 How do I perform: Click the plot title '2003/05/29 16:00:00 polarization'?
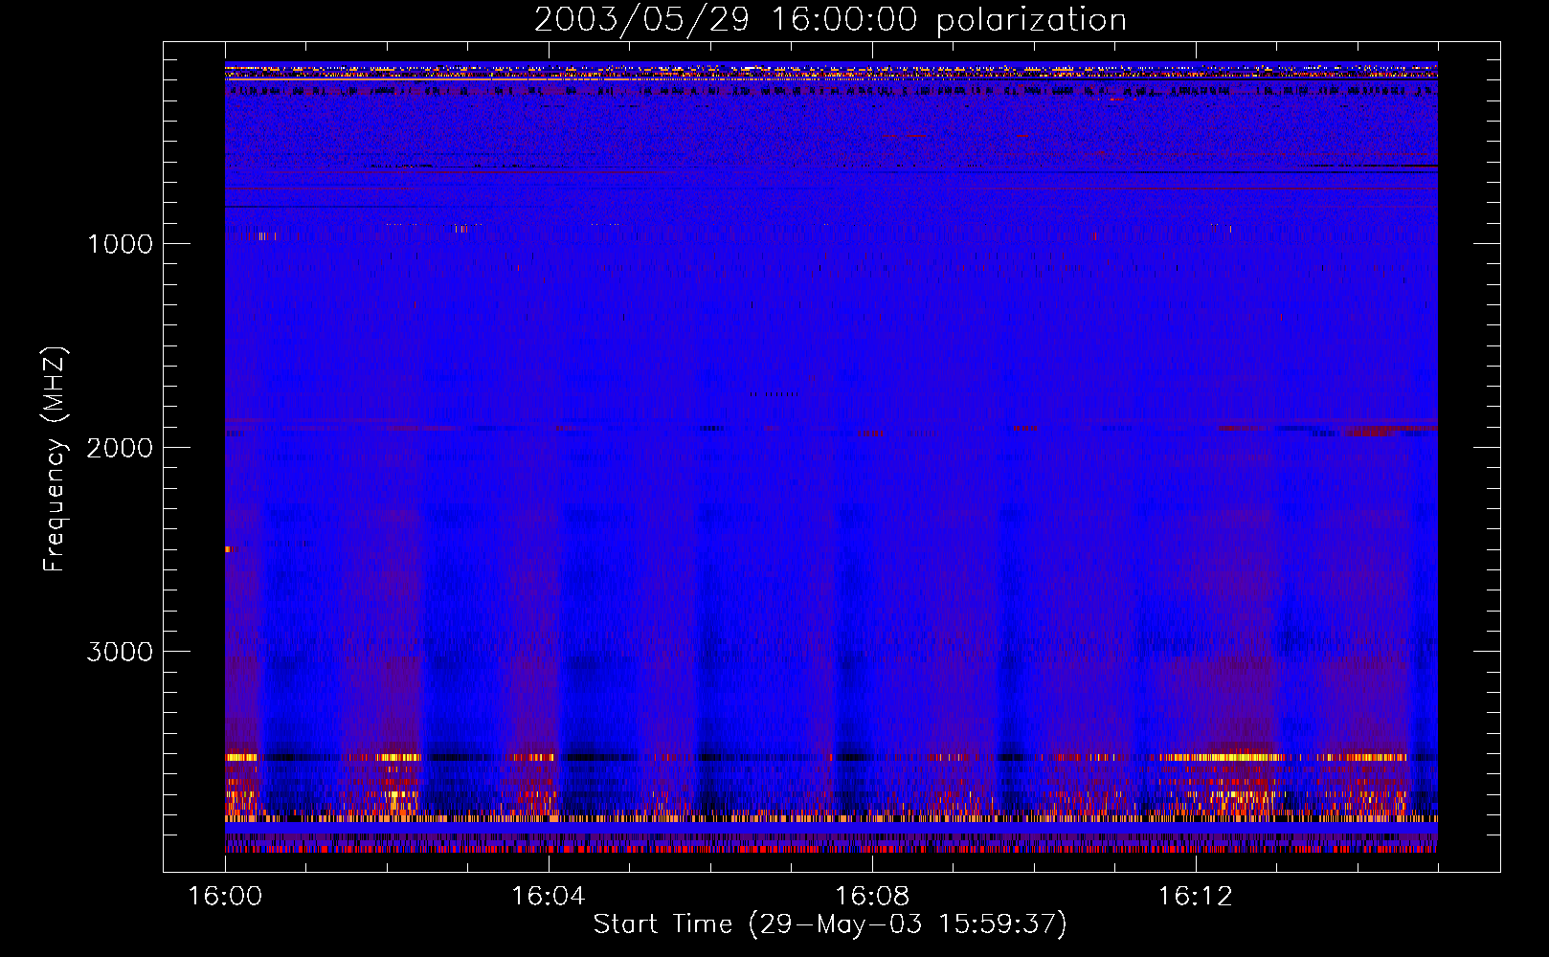tap(830, 20)
